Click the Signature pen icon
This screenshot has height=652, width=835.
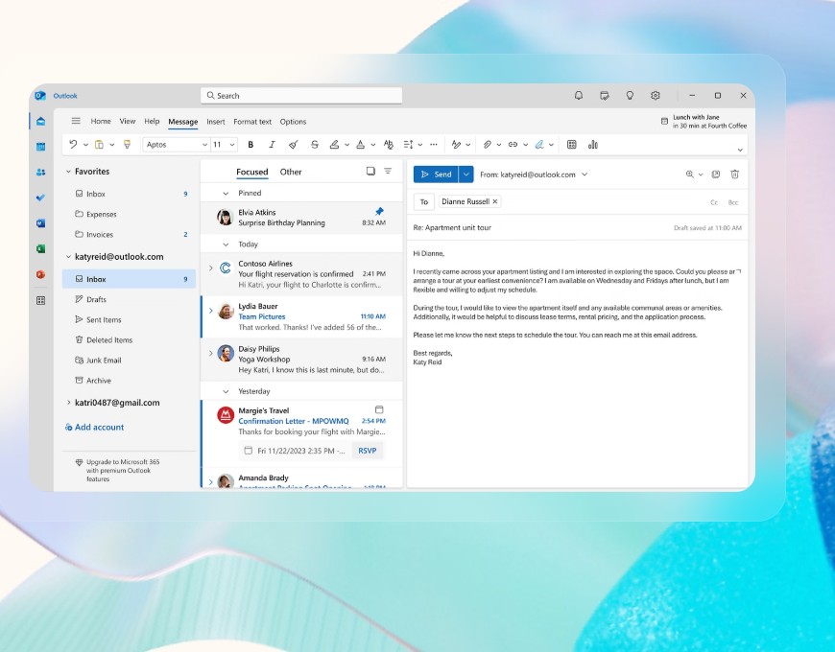(x=539, y=145)
